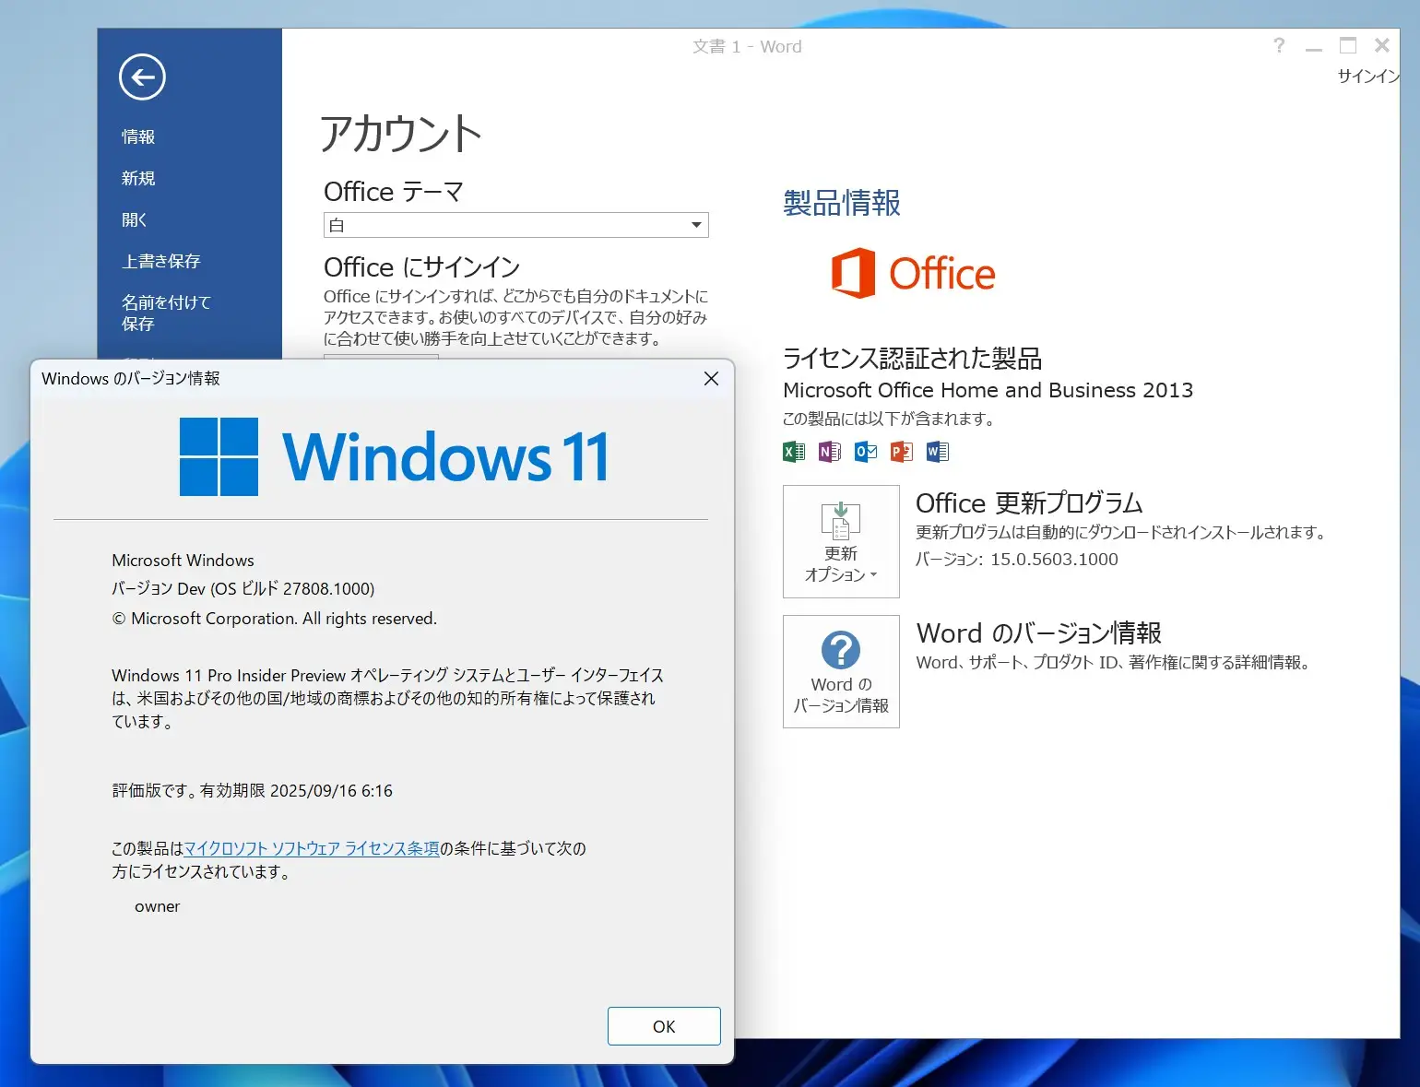Select 開く in the sidebar

[133, 219]
